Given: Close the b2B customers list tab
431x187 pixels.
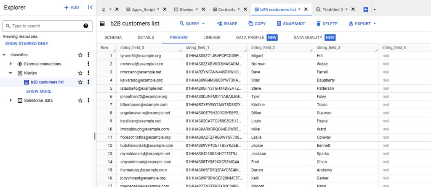Looking at the screenshot, I should click(306, 9).
